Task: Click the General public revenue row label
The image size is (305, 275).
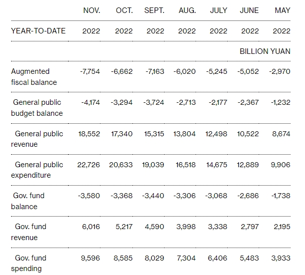Action: pyautogui.click(x=39, y=139)
